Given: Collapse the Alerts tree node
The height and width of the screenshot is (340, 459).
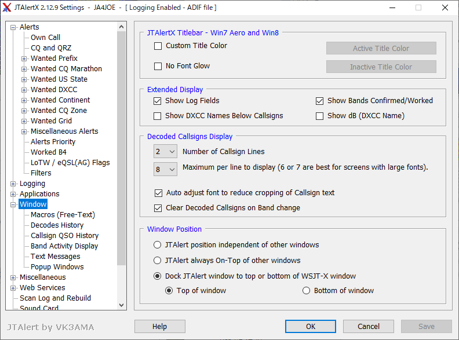Looking at the screenshot, I should [13, 27].
